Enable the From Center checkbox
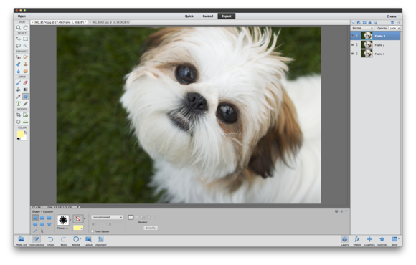The image size is (416, 265). [x=93, y=231]
